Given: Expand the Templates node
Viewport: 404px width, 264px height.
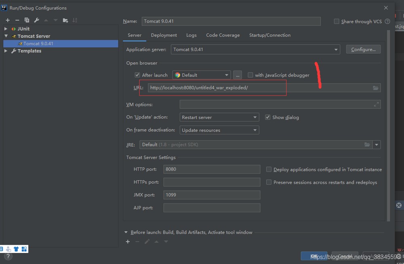Looking at the screenshot, I should [6, 51].
